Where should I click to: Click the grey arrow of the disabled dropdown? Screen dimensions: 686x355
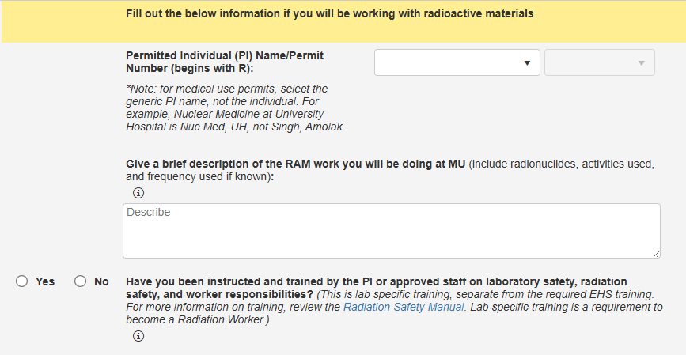642,63
